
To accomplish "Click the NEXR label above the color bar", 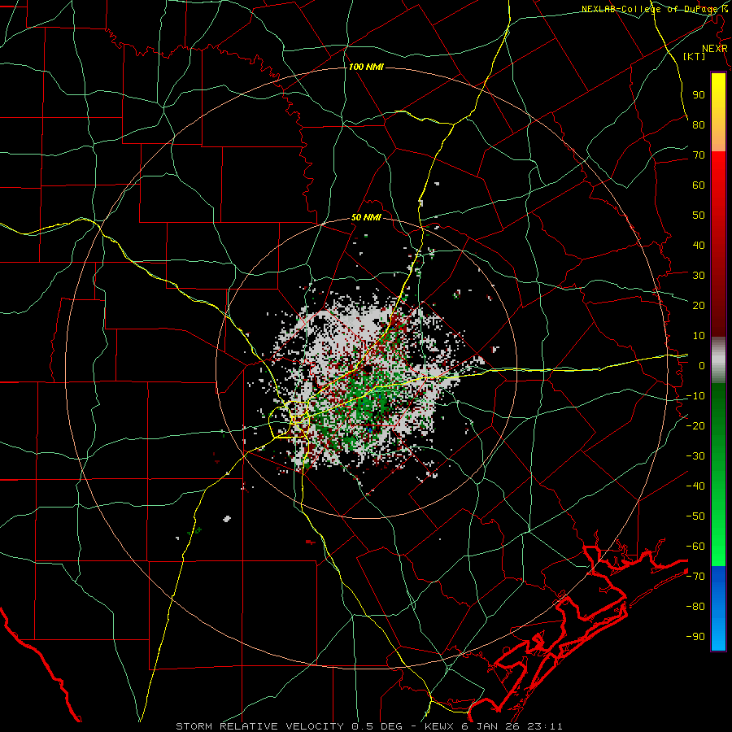I will tap(715, 48).
